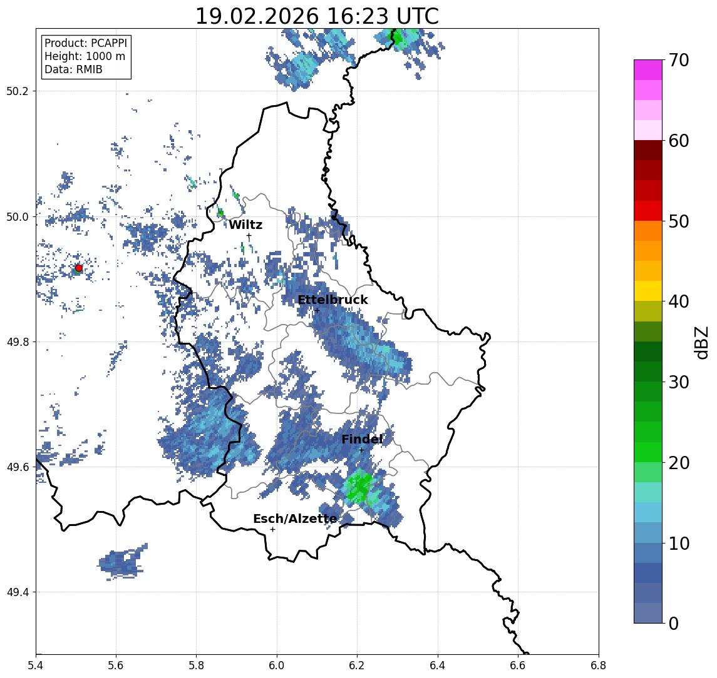
Task: Click the latitude tick label 49.8
Action: (18, 342)
